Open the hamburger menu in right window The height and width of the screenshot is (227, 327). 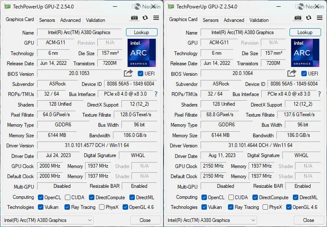(x=319, y=18)
